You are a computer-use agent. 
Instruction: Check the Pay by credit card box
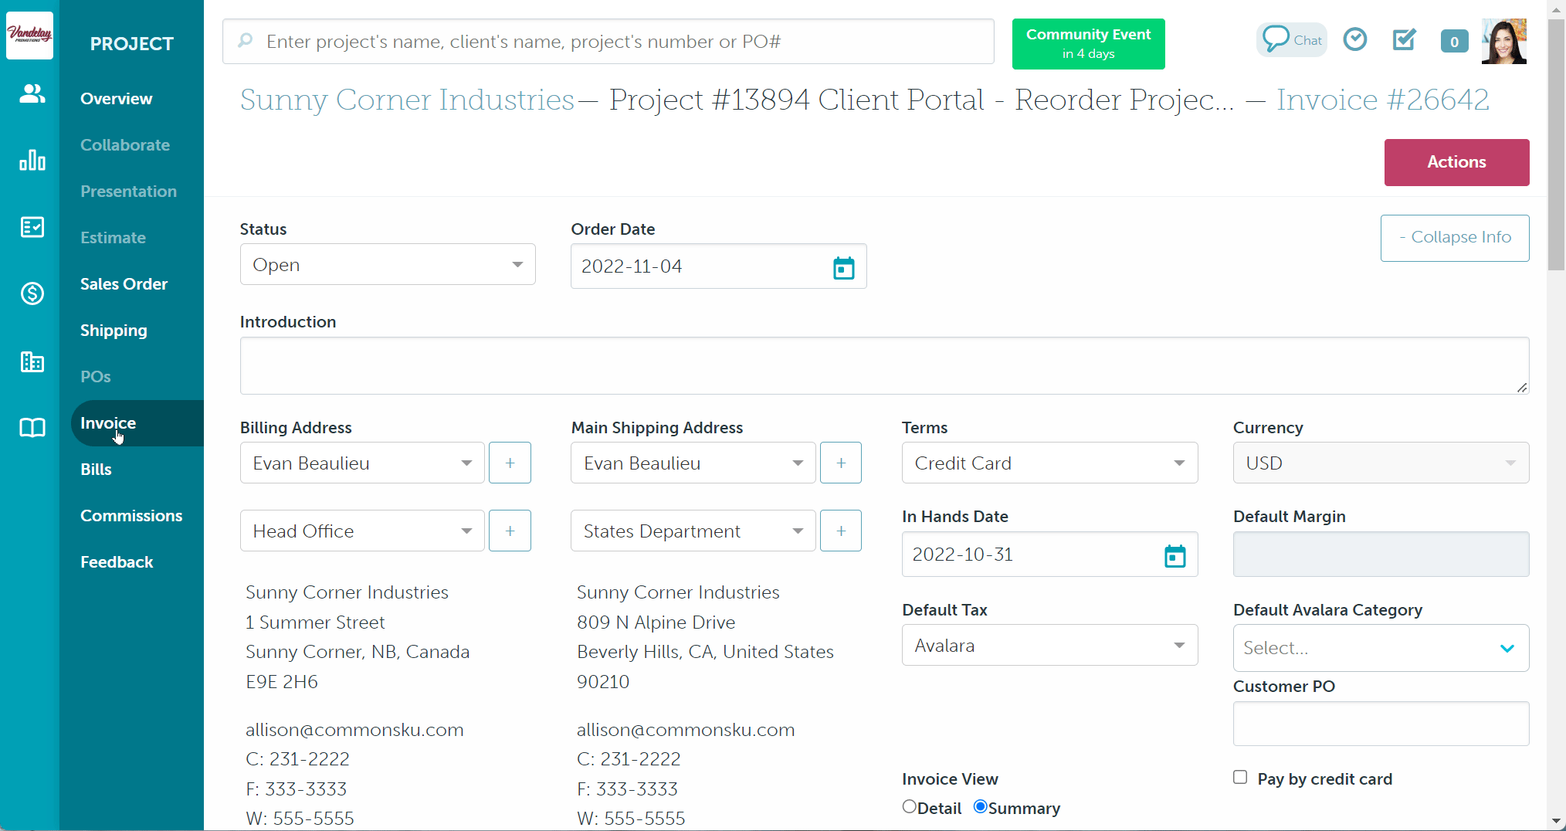1240,778
